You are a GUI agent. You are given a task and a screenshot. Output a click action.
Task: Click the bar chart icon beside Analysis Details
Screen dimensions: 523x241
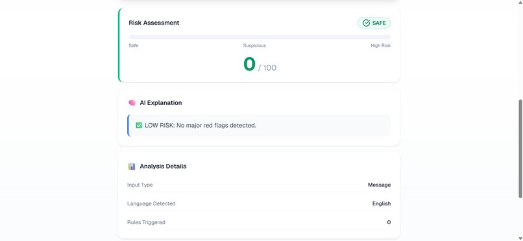[x=132, y=166]
